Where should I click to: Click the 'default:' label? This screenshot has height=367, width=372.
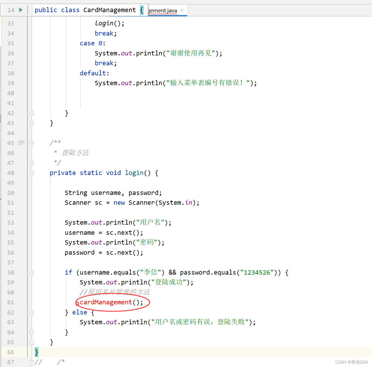tap(94, 73)
